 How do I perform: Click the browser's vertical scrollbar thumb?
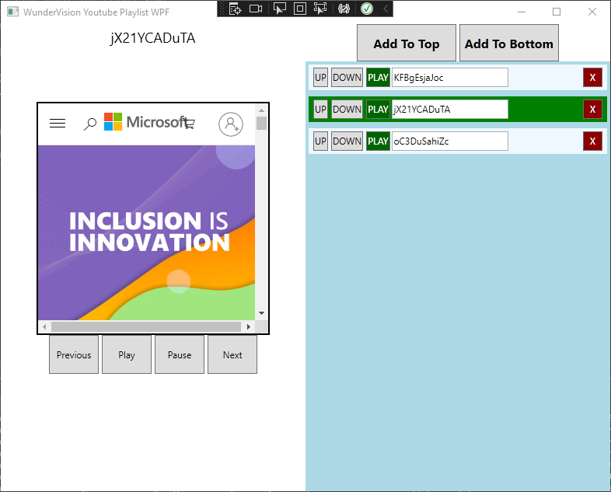261,123
